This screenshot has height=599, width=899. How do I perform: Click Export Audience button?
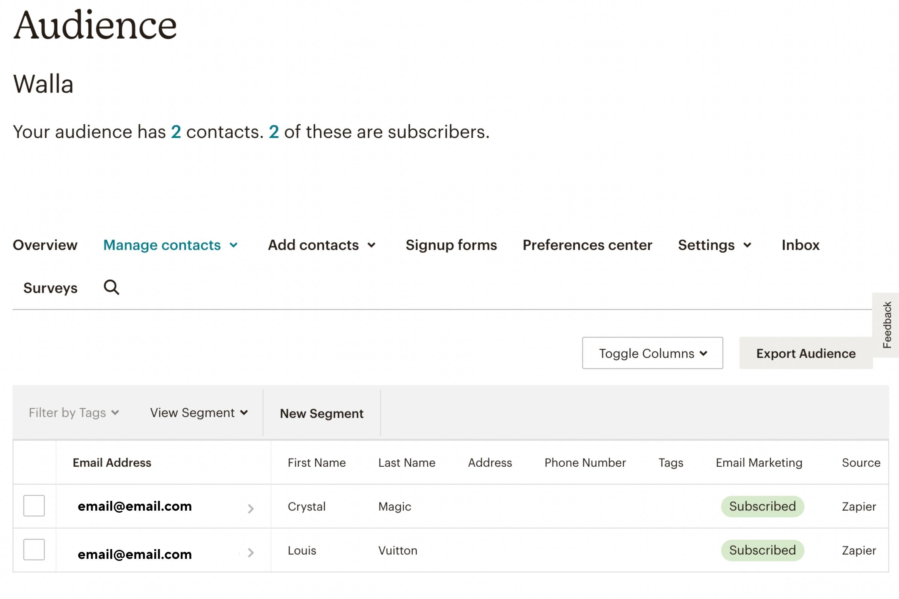tap(806, 353)
